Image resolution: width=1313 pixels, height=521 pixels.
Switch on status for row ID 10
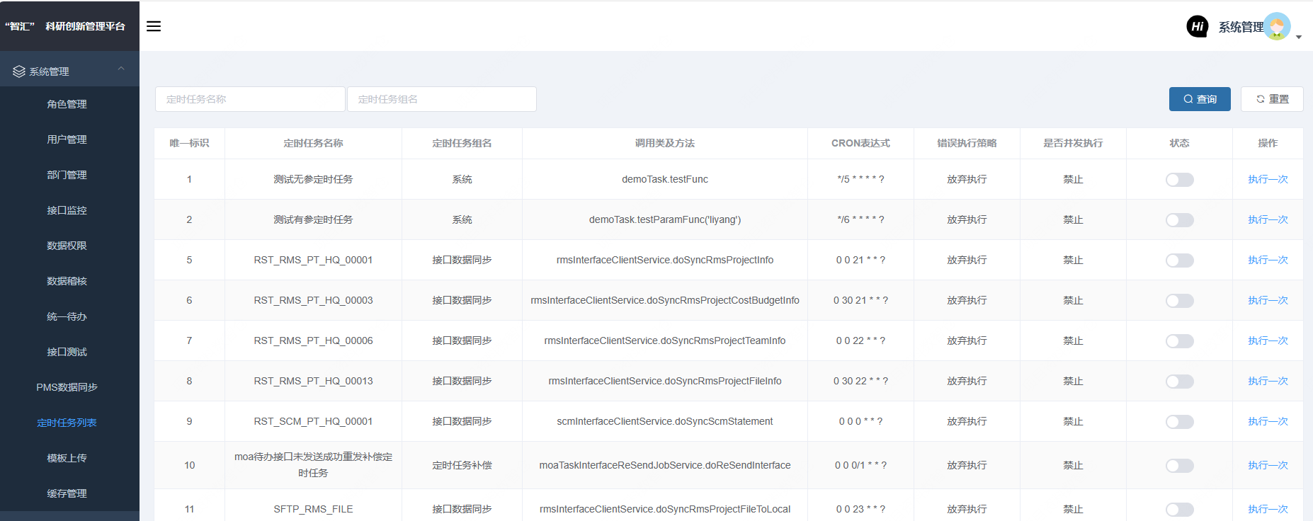tap(1179, 466)
